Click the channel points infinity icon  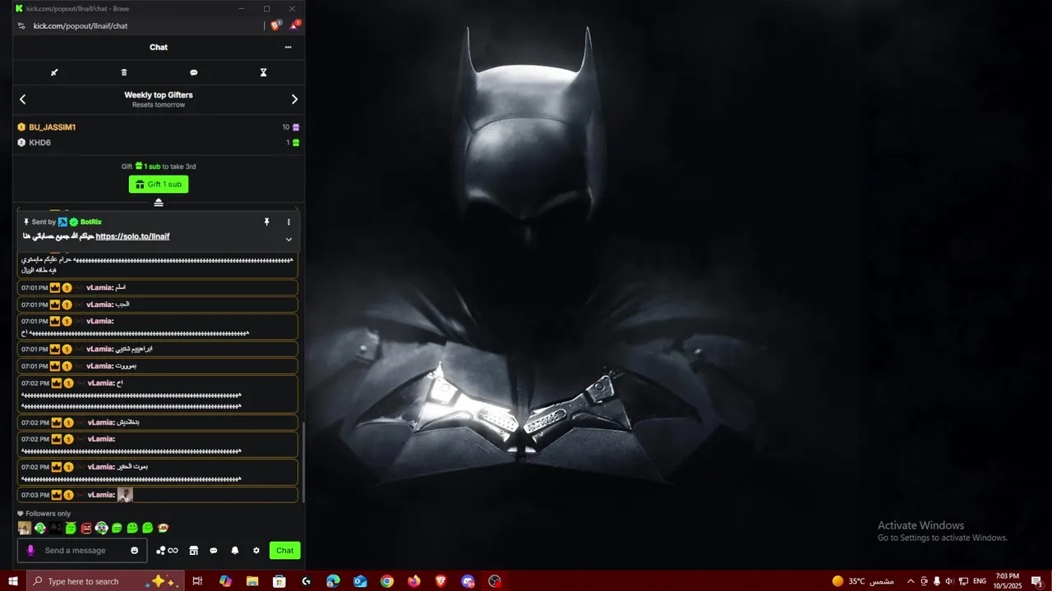(x=167, y=551)
